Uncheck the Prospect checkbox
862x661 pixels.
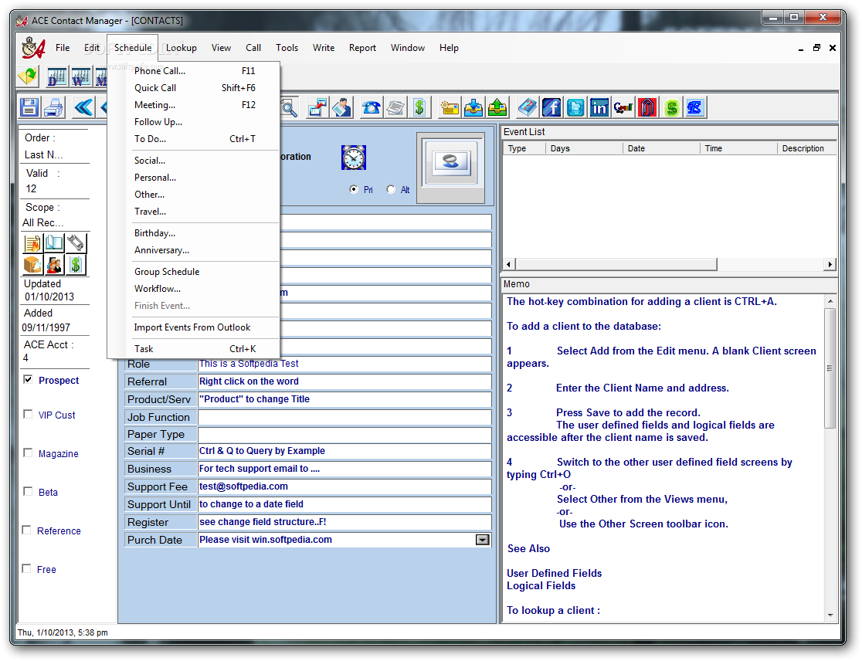coord(28,380)
